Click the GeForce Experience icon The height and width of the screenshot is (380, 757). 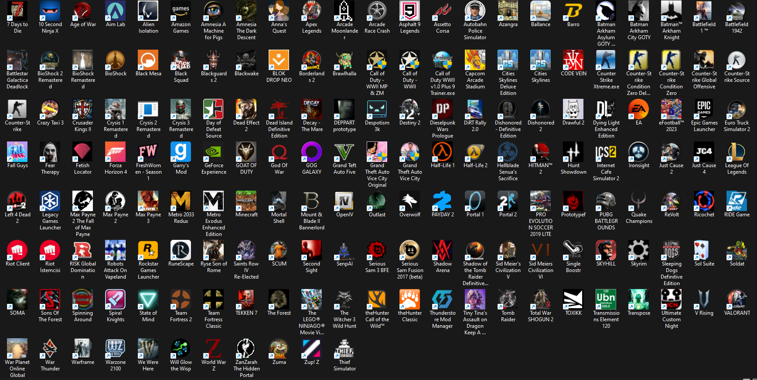pos(214,152)
